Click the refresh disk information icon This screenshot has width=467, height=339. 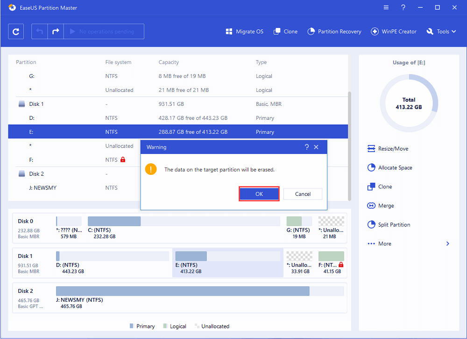16,32
